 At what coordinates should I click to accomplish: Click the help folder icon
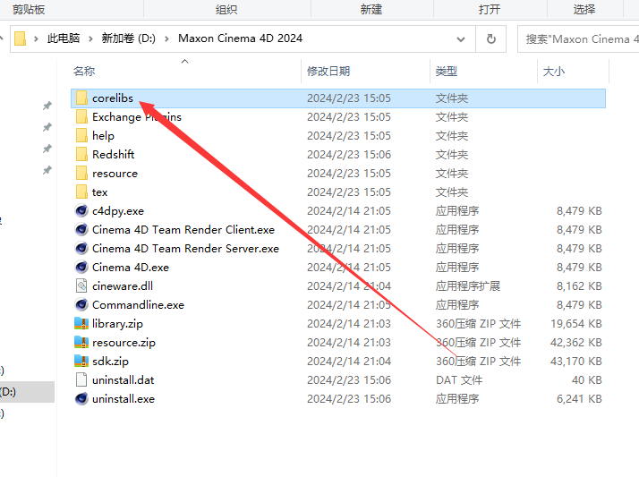point(81,136)
